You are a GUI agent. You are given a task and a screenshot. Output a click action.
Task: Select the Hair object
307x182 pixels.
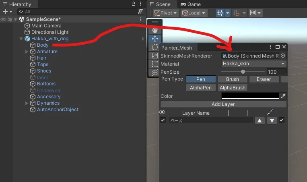point(41,58)
